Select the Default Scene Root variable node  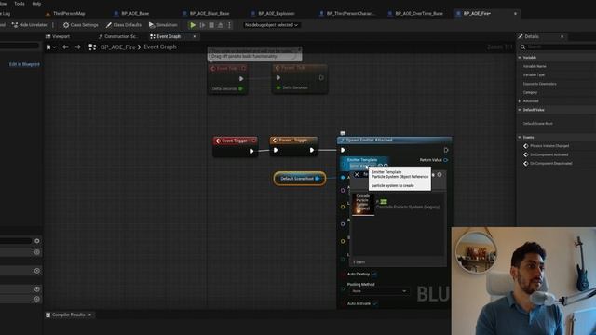pyautogui.click(x=300, y=179)
